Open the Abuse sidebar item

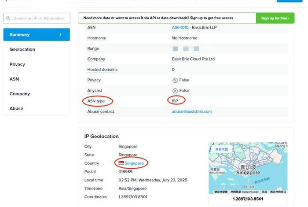coord(16,108)
